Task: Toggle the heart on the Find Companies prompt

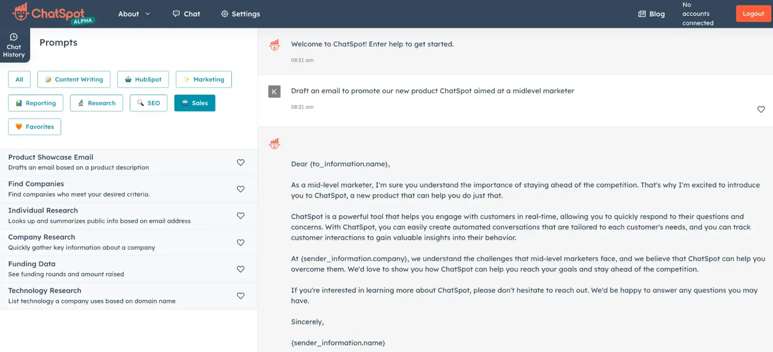Action: coord(241,189)
